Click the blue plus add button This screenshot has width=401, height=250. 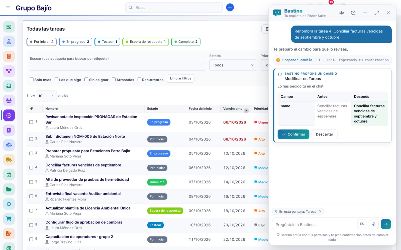tap(230, 7)
